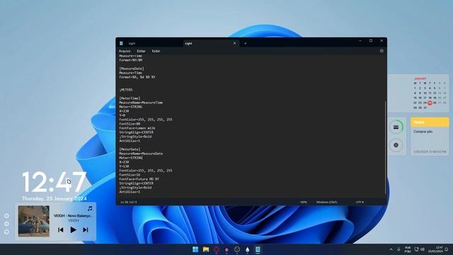Click the round globe icon widget
Image resolution: width=453 pixels, height=255 pixels.
click(396, 145)
